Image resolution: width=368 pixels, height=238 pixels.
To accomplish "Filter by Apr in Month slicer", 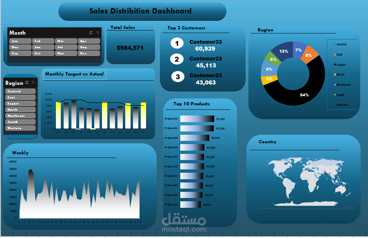I will click(x=89, y=41).
